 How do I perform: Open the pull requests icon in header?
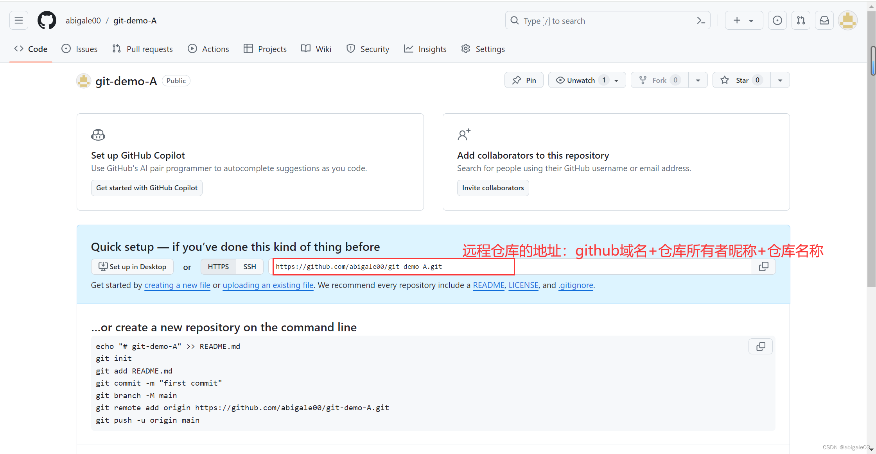801,20
